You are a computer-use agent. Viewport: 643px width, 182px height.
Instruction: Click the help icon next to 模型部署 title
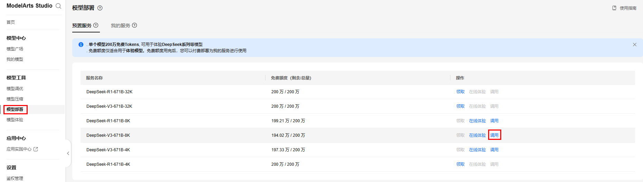tap(100, 8)
